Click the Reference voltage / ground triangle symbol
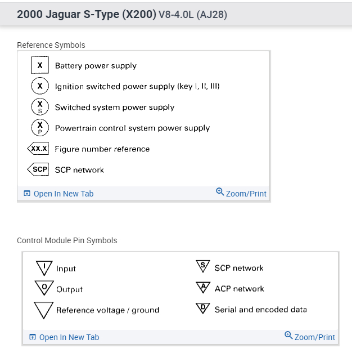The height and width of the screenshot is (353, 352). click(x=43, y=309)
